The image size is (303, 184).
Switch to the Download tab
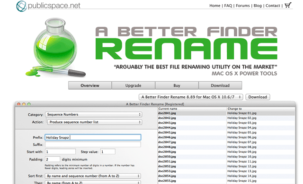pyautogui.click(x=220, y=85)
